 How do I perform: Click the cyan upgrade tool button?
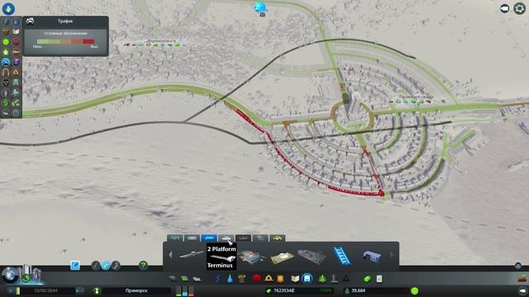point(75,266)
